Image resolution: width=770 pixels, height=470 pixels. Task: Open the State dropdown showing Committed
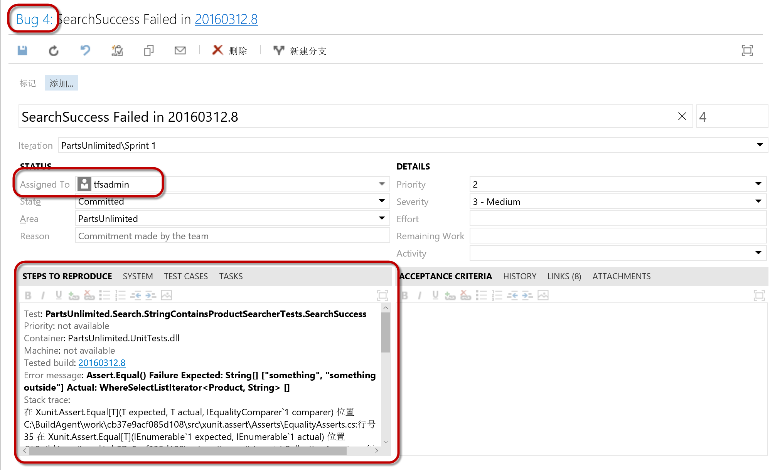[382, 201]
